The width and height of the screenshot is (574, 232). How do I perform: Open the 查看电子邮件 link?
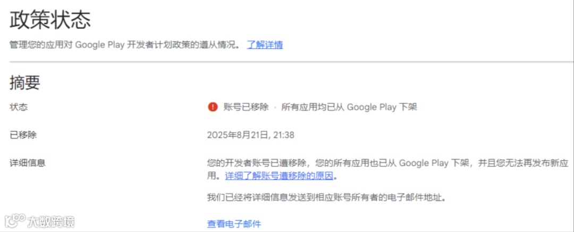(234, 223)
